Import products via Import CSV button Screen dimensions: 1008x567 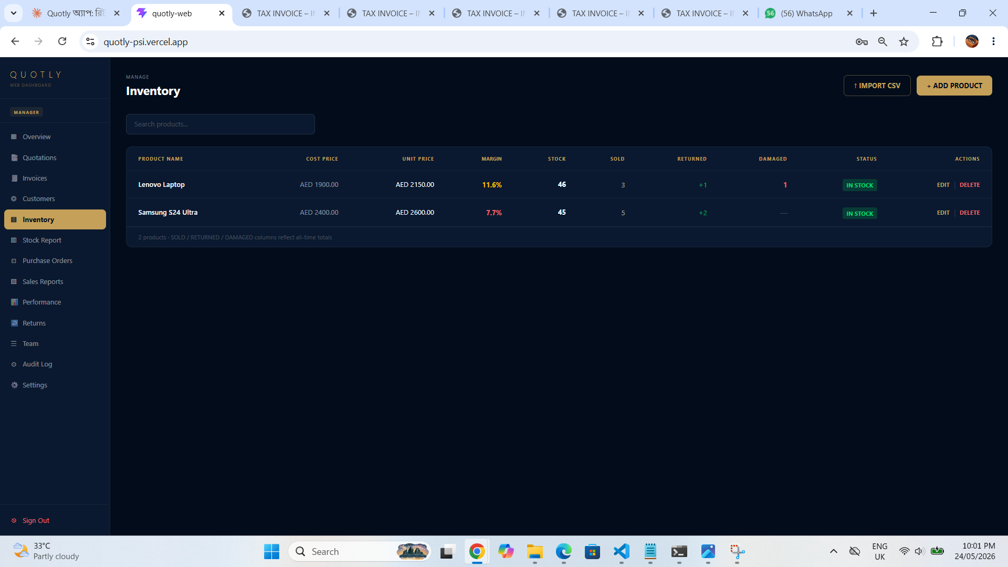coord(877,86)
